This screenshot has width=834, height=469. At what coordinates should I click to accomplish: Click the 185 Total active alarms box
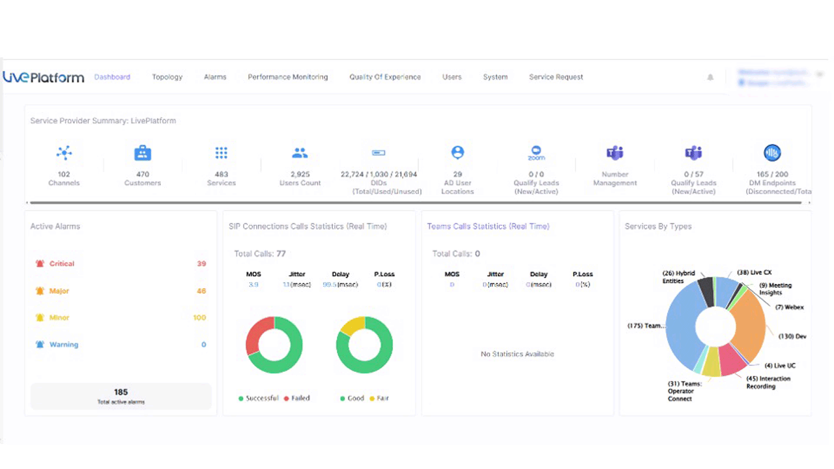point(121,396)
